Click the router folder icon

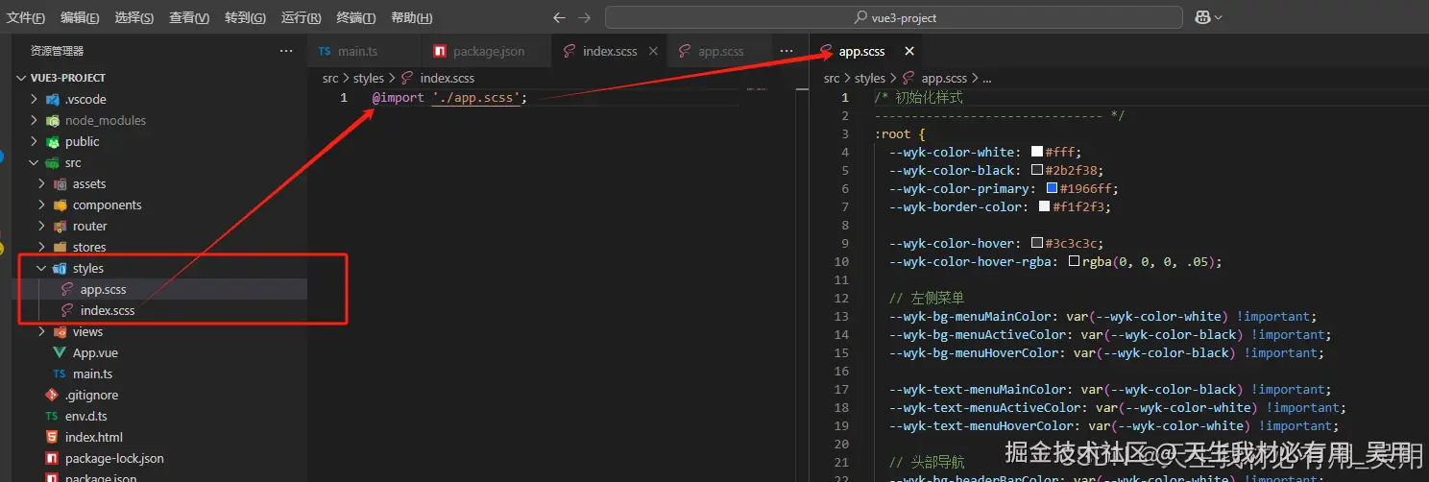click(60, 226)
